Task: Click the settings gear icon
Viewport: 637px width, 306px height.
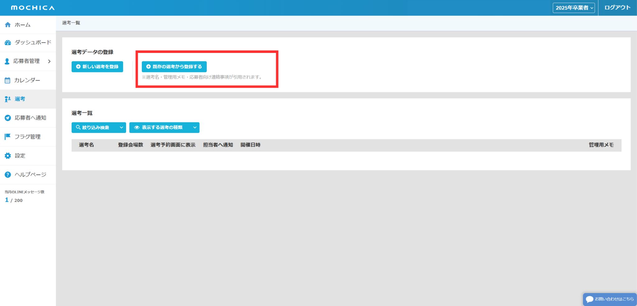Action: point(8,156)
